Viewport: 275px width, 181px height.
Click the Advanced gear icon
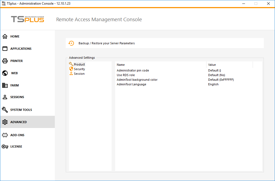[5, 122]
